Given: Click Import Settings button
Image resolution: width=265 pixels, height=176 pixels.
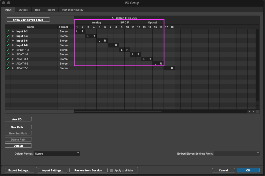Looking at the screenshot, I should click(53, 170).
